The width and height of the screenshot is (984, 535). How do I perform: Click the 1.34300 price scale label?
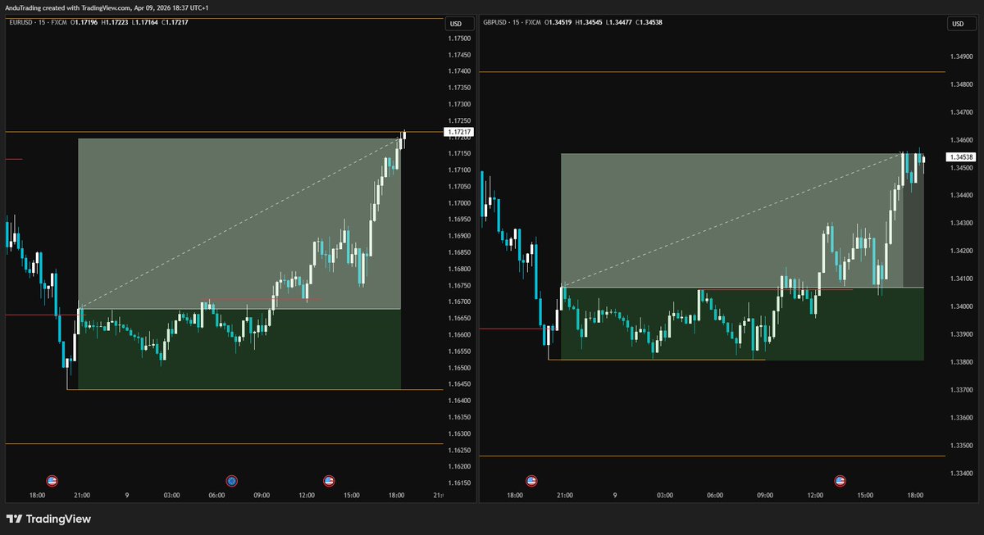click(x=961, y=223)
